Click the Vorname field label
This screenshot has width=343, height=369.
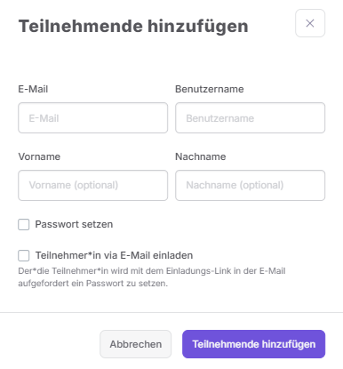pos(39,156)
